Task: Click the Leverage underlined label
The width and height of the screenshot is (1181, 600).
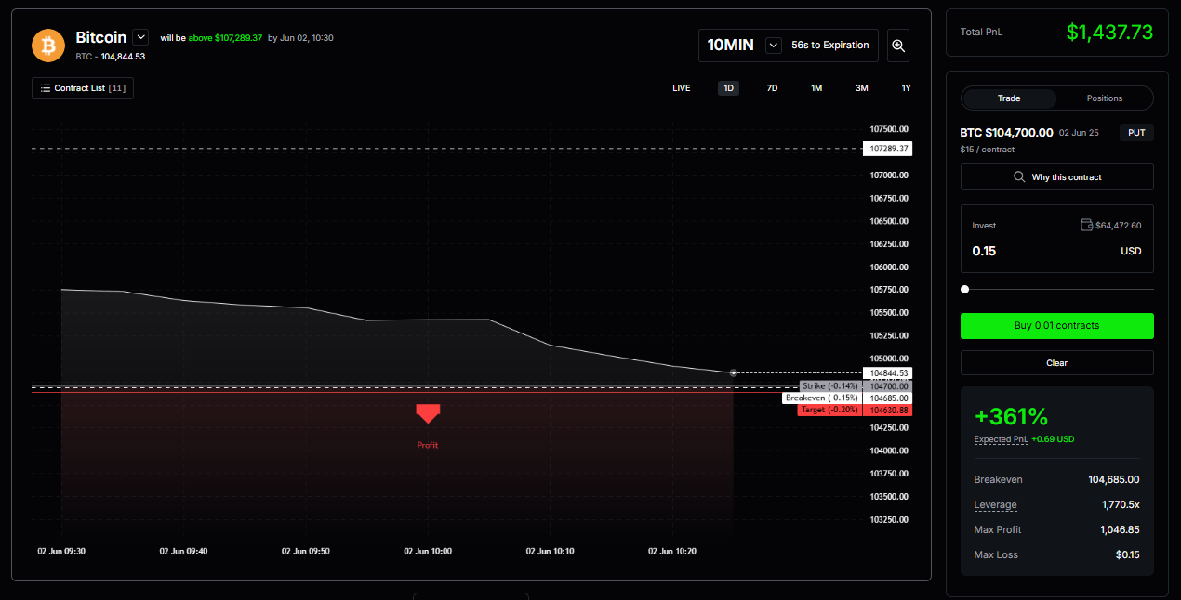Action: (995, 505)
